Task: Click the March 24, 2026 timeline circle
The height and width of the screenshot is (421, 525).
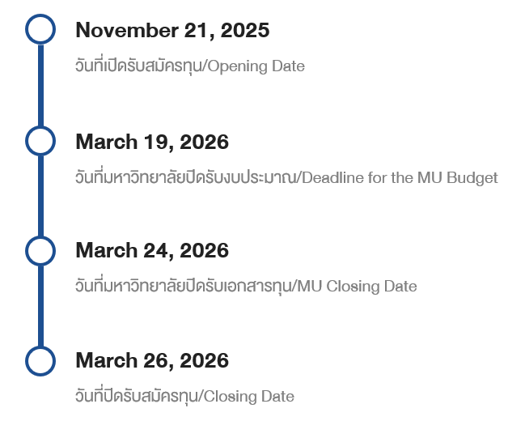Action: [40, 250]
